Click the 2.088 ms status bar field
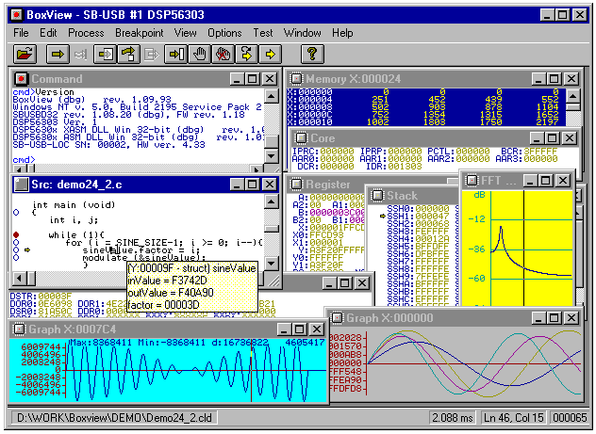Viewport: 596px width, 434px height. click(x=453, y=418)
